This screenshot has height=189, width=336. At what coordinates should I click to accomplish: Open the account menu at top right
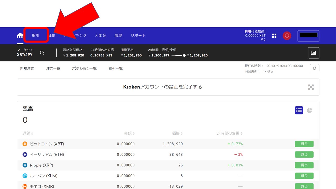[x=308, y=36]
